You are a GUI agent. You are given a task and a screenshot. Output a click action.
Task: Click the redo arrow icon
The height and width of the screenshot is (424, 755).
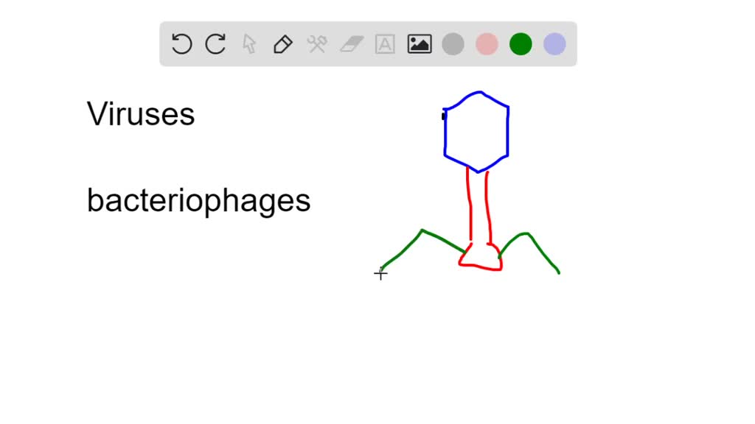(x=215, y=43)
